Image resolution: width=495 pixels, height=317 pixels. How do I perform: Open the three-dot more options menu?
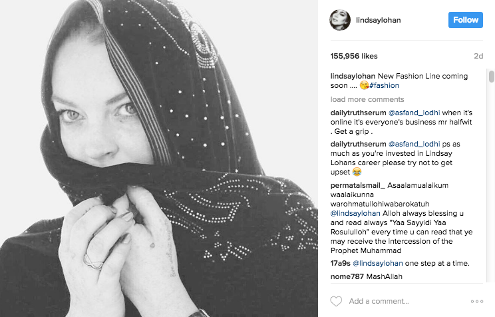(476, 302)
